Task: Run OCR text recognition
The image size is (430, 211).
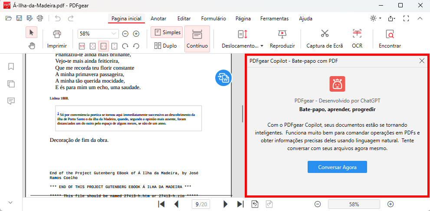Action: [357, 39]
